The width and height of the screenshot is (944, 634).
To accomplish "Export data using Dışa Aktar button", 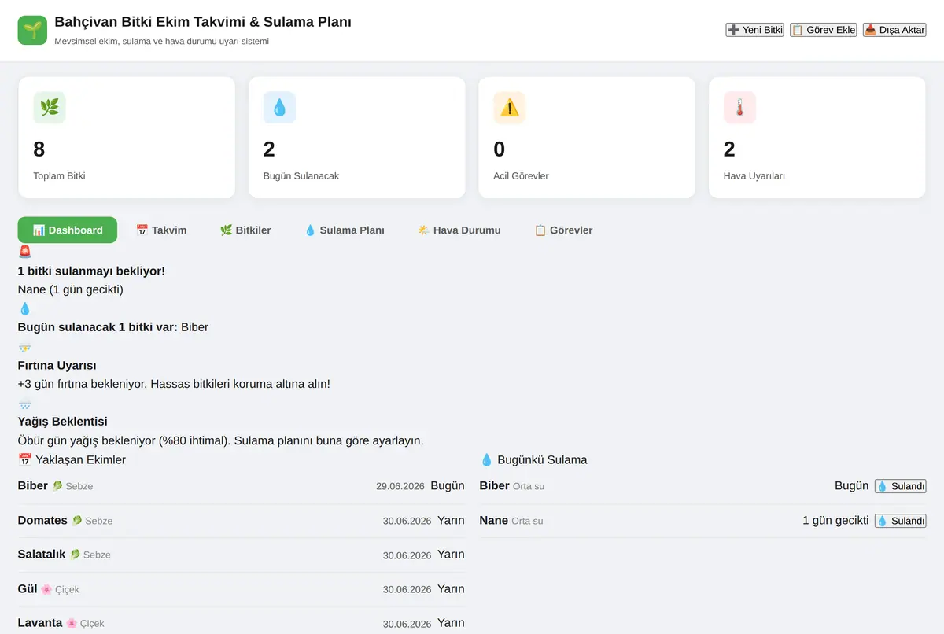I will [894, 30].
